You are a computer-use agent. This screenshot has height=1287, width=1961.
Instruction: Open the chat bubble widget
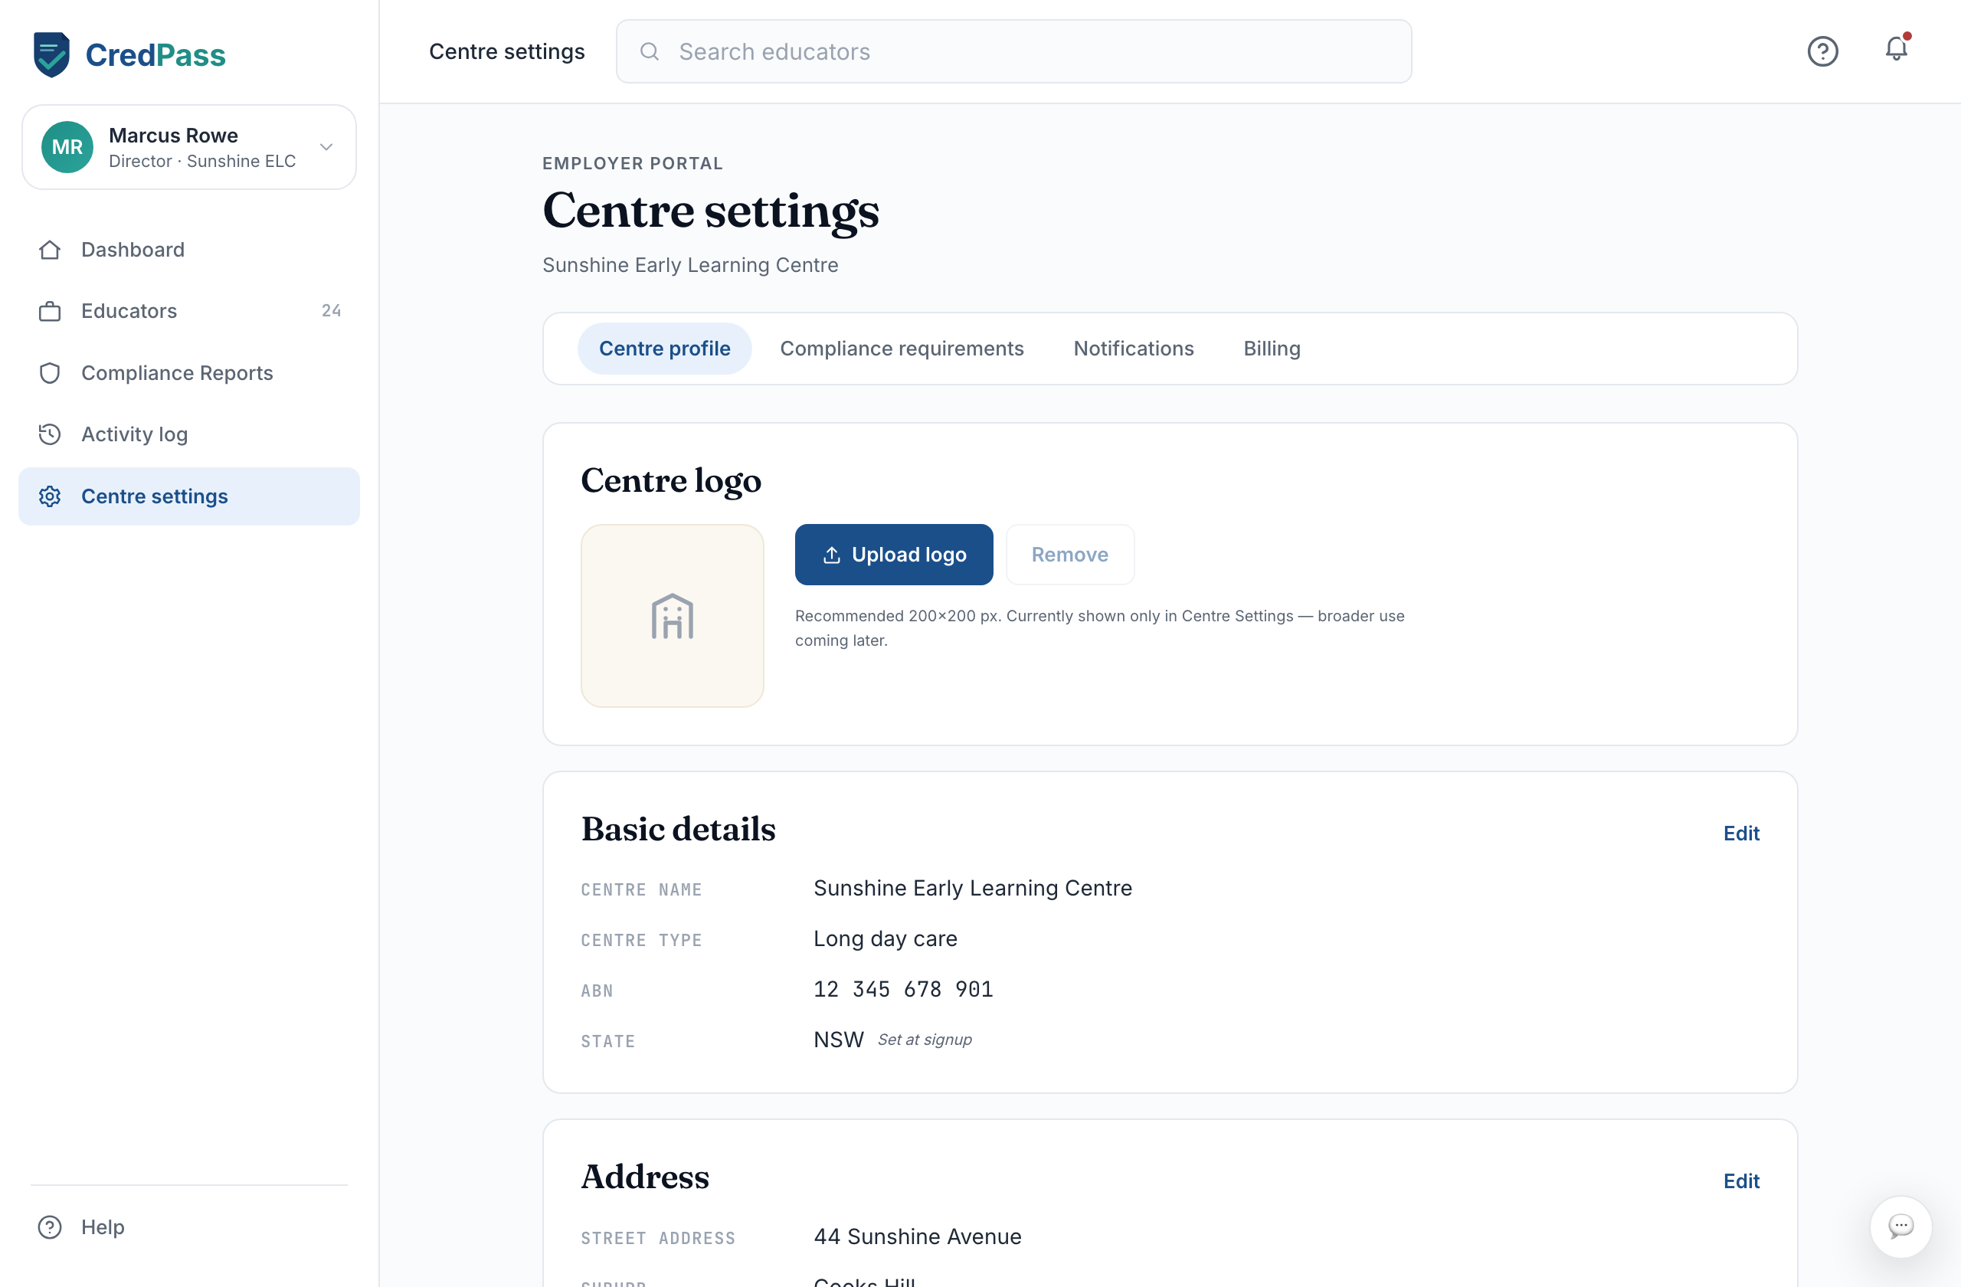pyautogui.click(x=1900, y=1226)
